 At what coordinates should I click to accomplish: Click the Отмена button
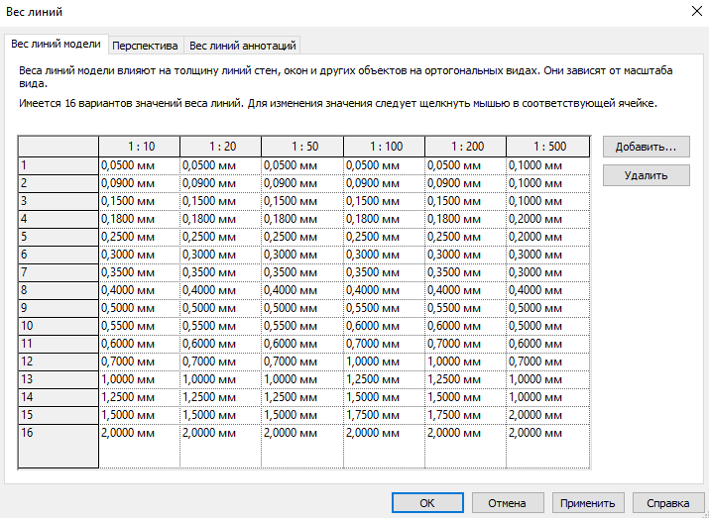507,502
